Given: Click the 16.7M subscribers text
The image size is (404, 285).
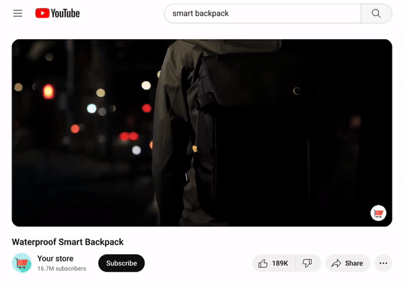Looking at the screenshot, I should pos(61,269).
